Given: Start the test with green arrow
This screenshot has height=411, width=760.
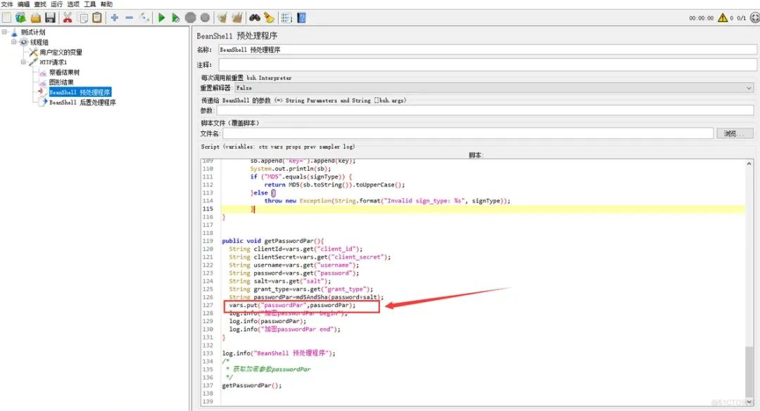Looking at the screenshot, I should click(161, 18).
